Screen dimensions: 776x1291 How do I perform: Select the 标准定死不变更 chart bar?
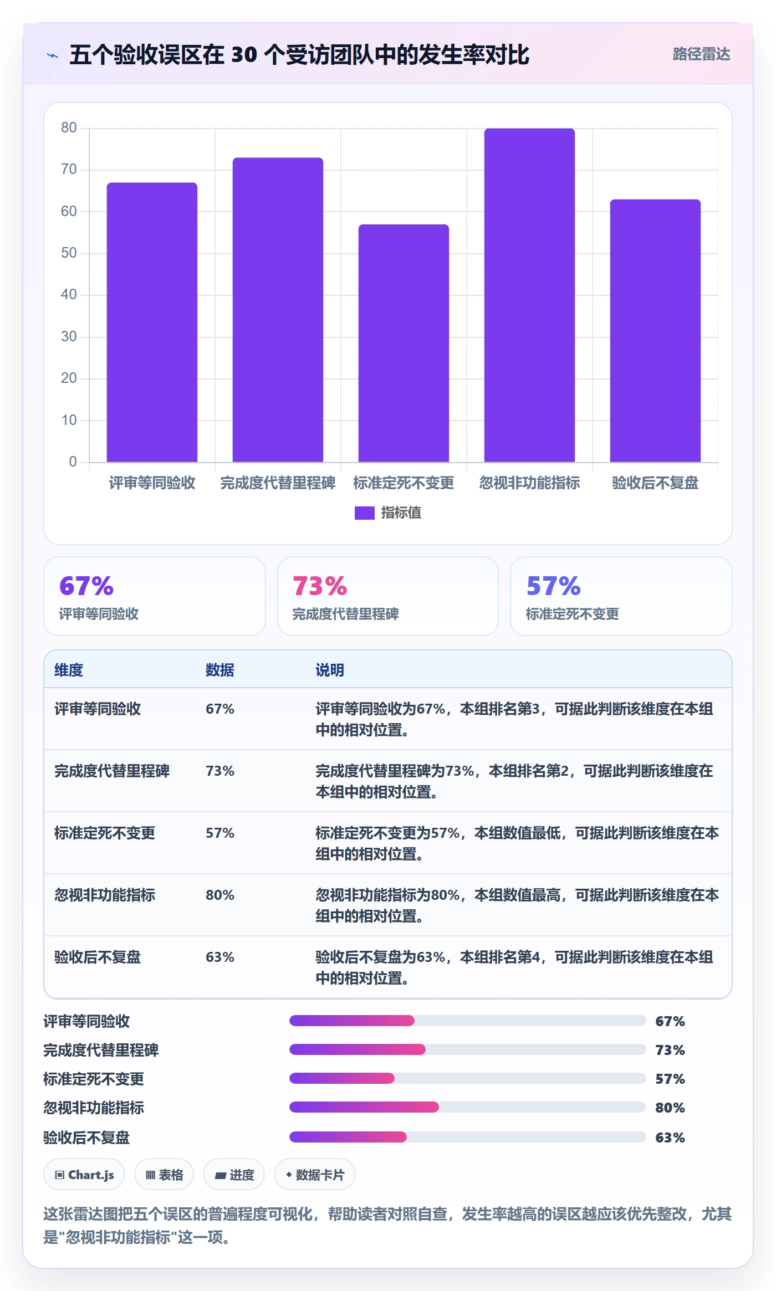click(404, 343)
